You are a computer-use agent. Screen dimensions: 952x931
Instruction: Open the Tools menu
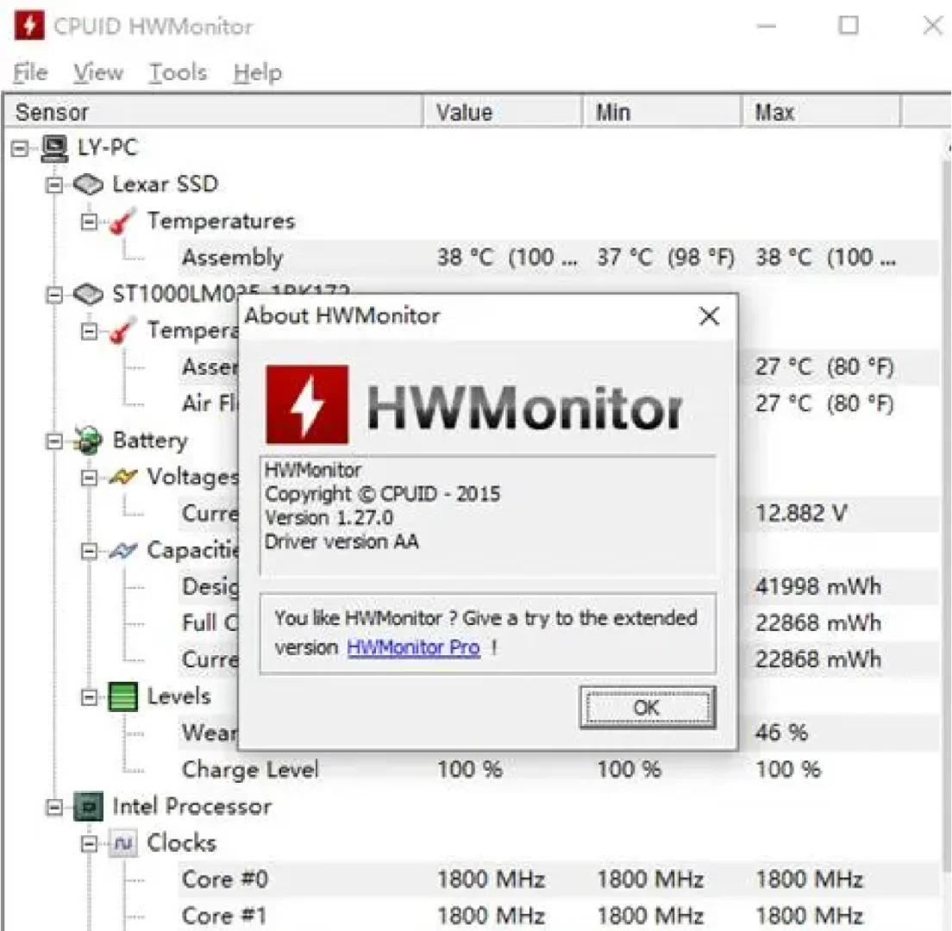[x=178, y=72]
